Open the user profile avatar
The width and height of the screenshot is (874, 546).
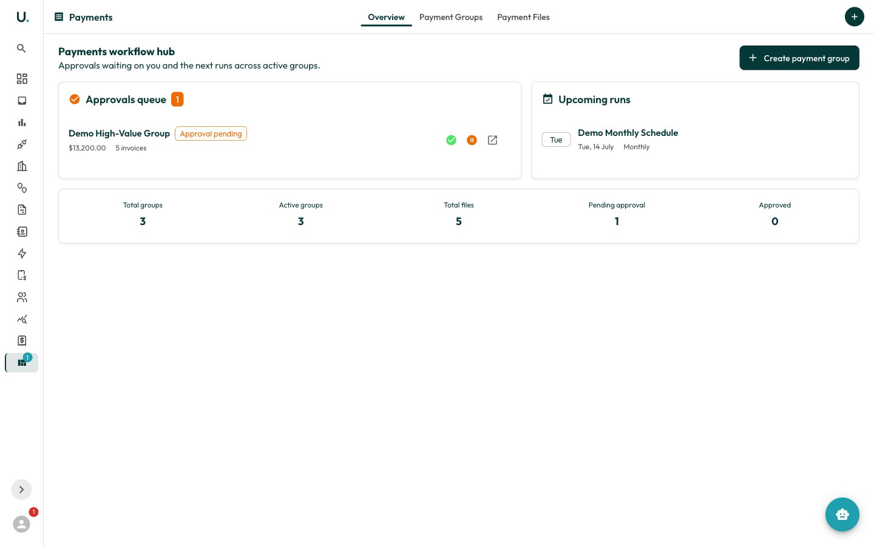21,524
